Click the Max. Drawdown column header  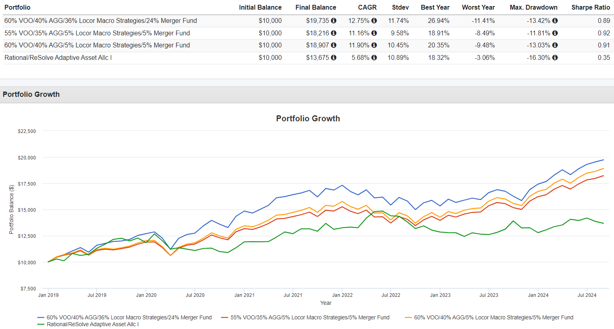point(534,7)
